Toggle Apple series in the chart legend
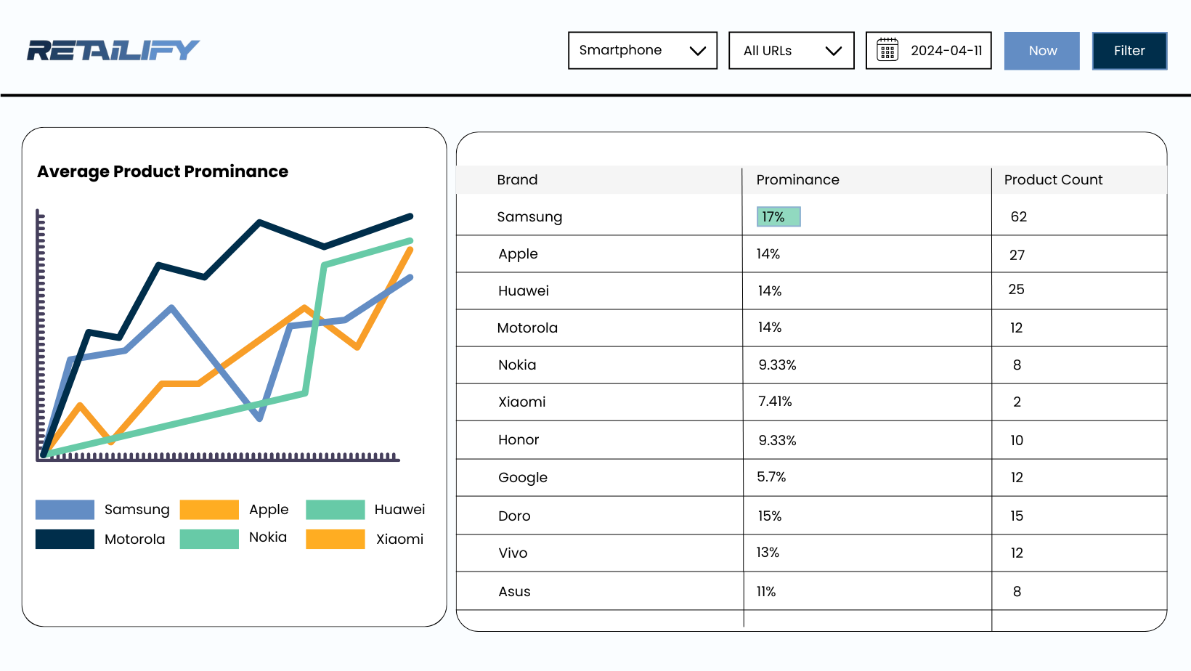The height and width of the screenshot is (671, 1191). click(268, 509)
